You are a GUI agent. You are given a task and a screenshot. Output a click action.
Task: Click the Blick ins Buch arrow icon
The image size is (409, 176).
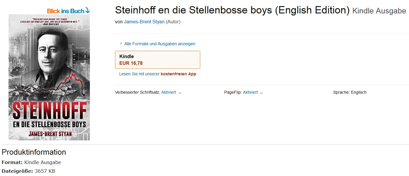(x=88, y=11)
